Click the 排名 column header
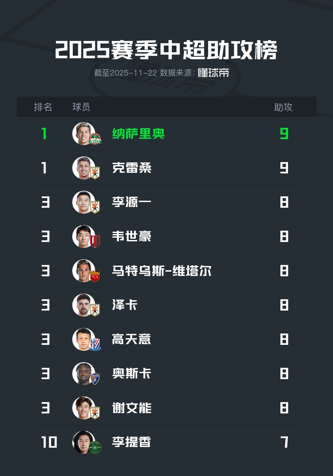 (x=43, y=107)
